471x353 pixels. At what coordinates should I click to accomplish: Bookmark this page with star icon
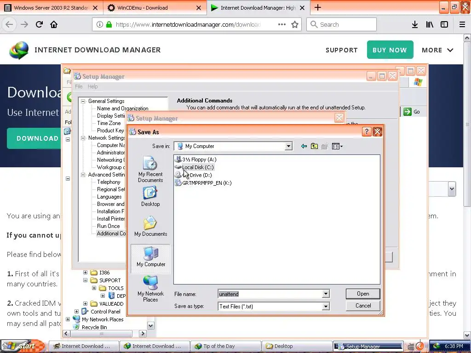(295, 25)
